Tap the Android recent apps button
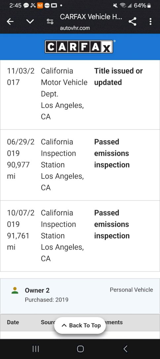The image size is (160, 359). point(35,349)
